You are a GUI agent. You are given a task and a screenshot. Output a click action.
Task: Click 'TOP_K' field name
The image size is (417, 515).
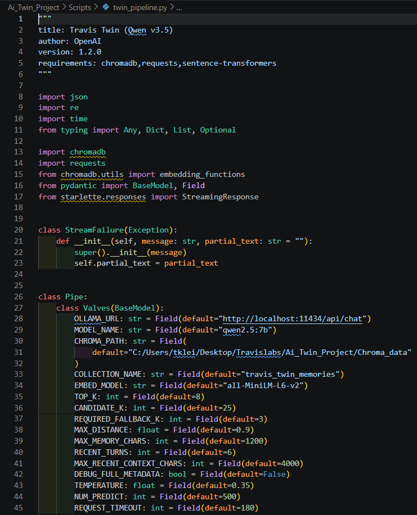(85, 396)
